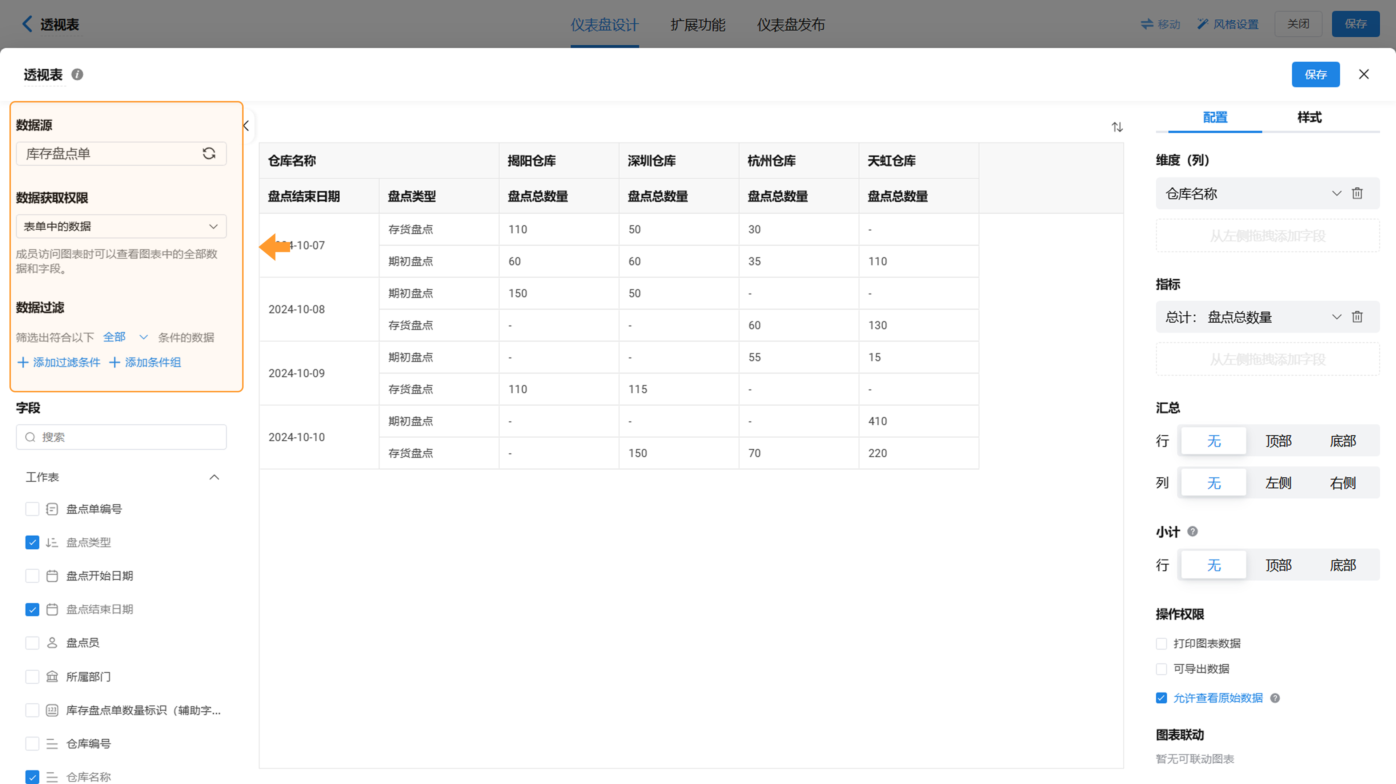Image resolution: width=1396 pixels, height=784 pixels.
Task: Select the 配置 tab
Action: (1215, 117)
